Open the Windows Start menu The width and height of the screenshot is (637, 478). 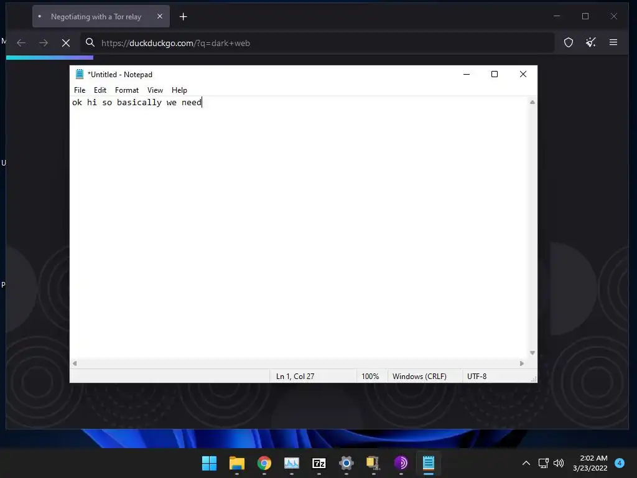[x=209, y=463]
